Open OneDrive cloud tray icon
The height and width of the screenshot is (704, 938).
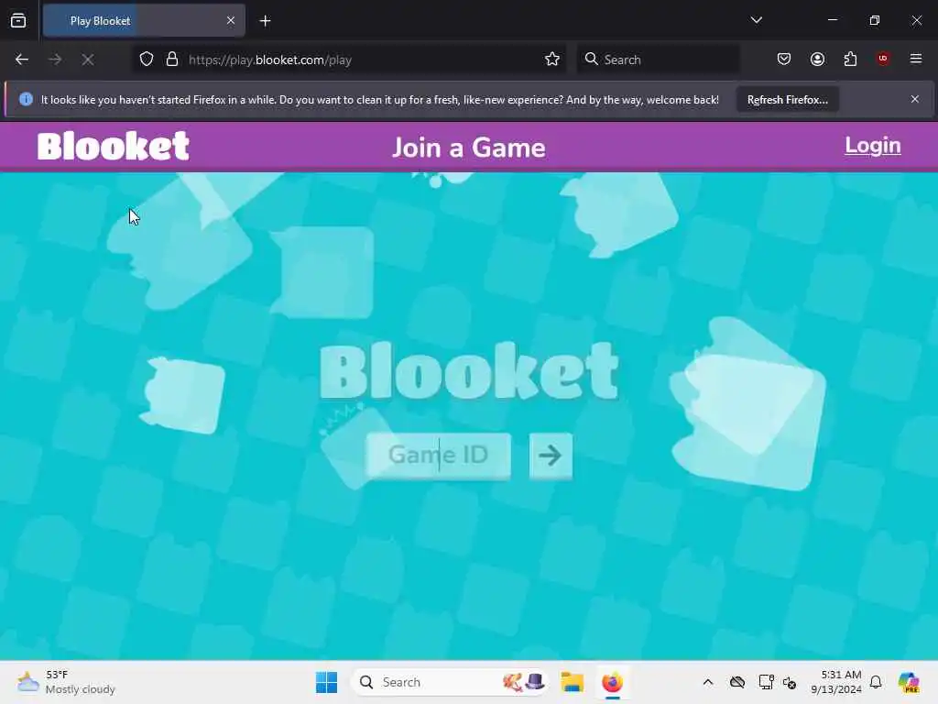[737, 682]
